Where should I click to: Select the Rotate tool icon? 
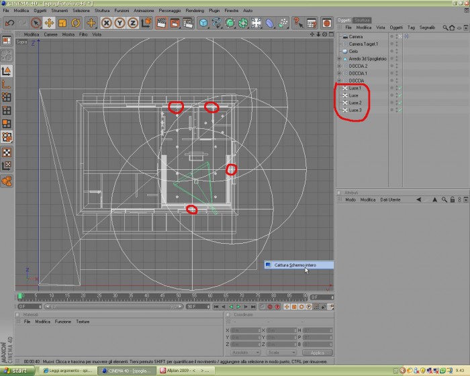75,23
